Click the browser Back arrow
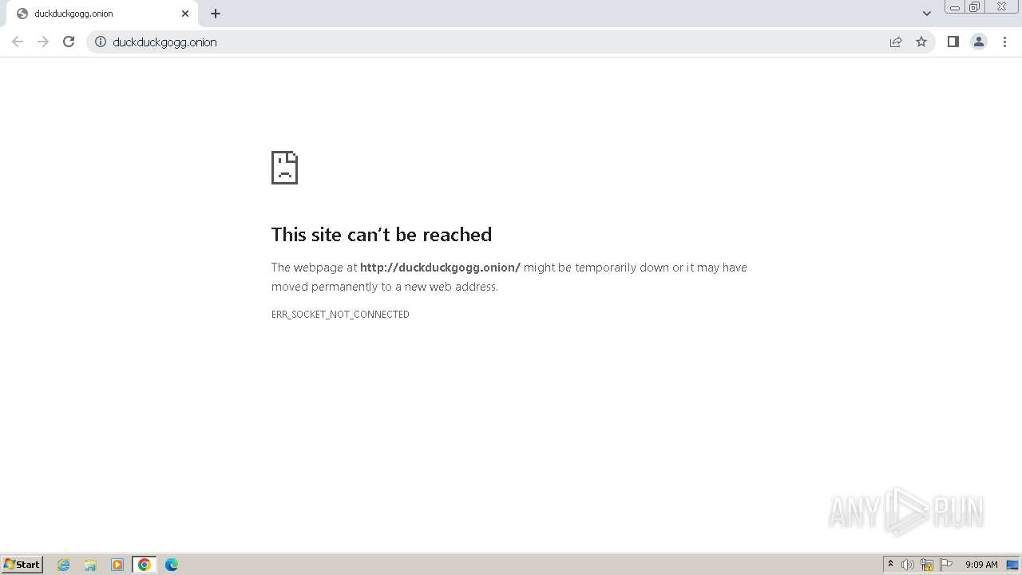This screenshot has width=1022, height=575. pos(18,42)
